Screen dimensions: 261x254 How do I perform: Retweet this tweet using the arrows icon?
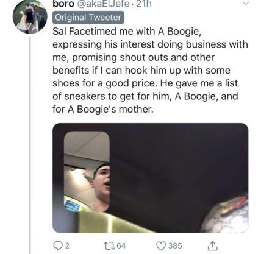[x=109, y=245]
